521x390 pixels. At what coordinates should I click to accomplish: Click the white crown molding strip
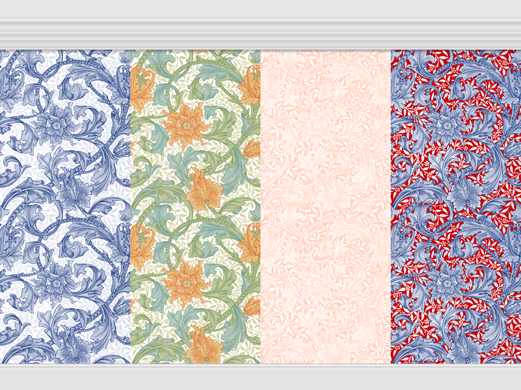(x=260, y=34)
